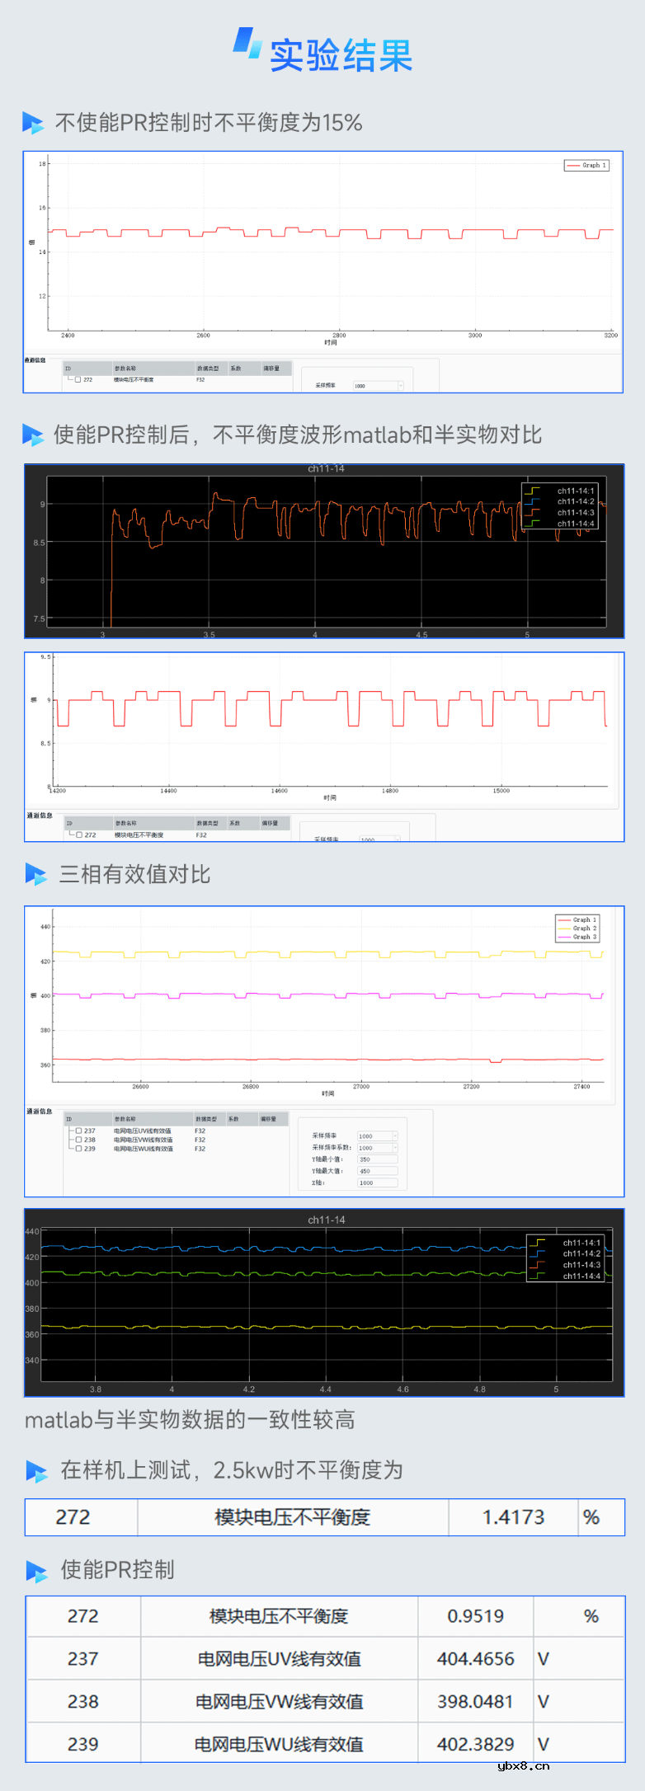Click the 1.4173 value cell in the table
Screen dimensions: 645x1791
[513, 1517]
